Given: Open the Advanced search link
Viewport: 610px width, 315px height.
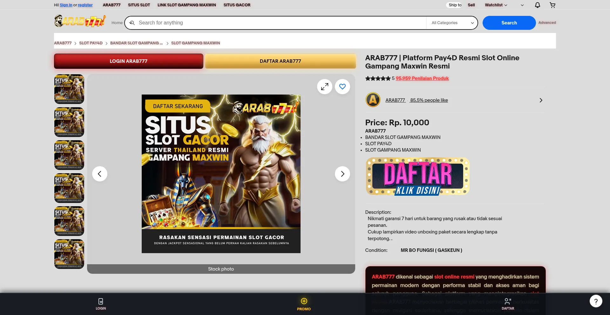Looking at the screenshot, I should coord(547,23).
